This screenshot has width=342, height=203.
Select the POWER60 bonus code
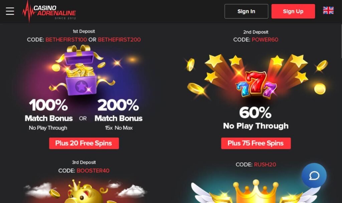coord(265,40)
